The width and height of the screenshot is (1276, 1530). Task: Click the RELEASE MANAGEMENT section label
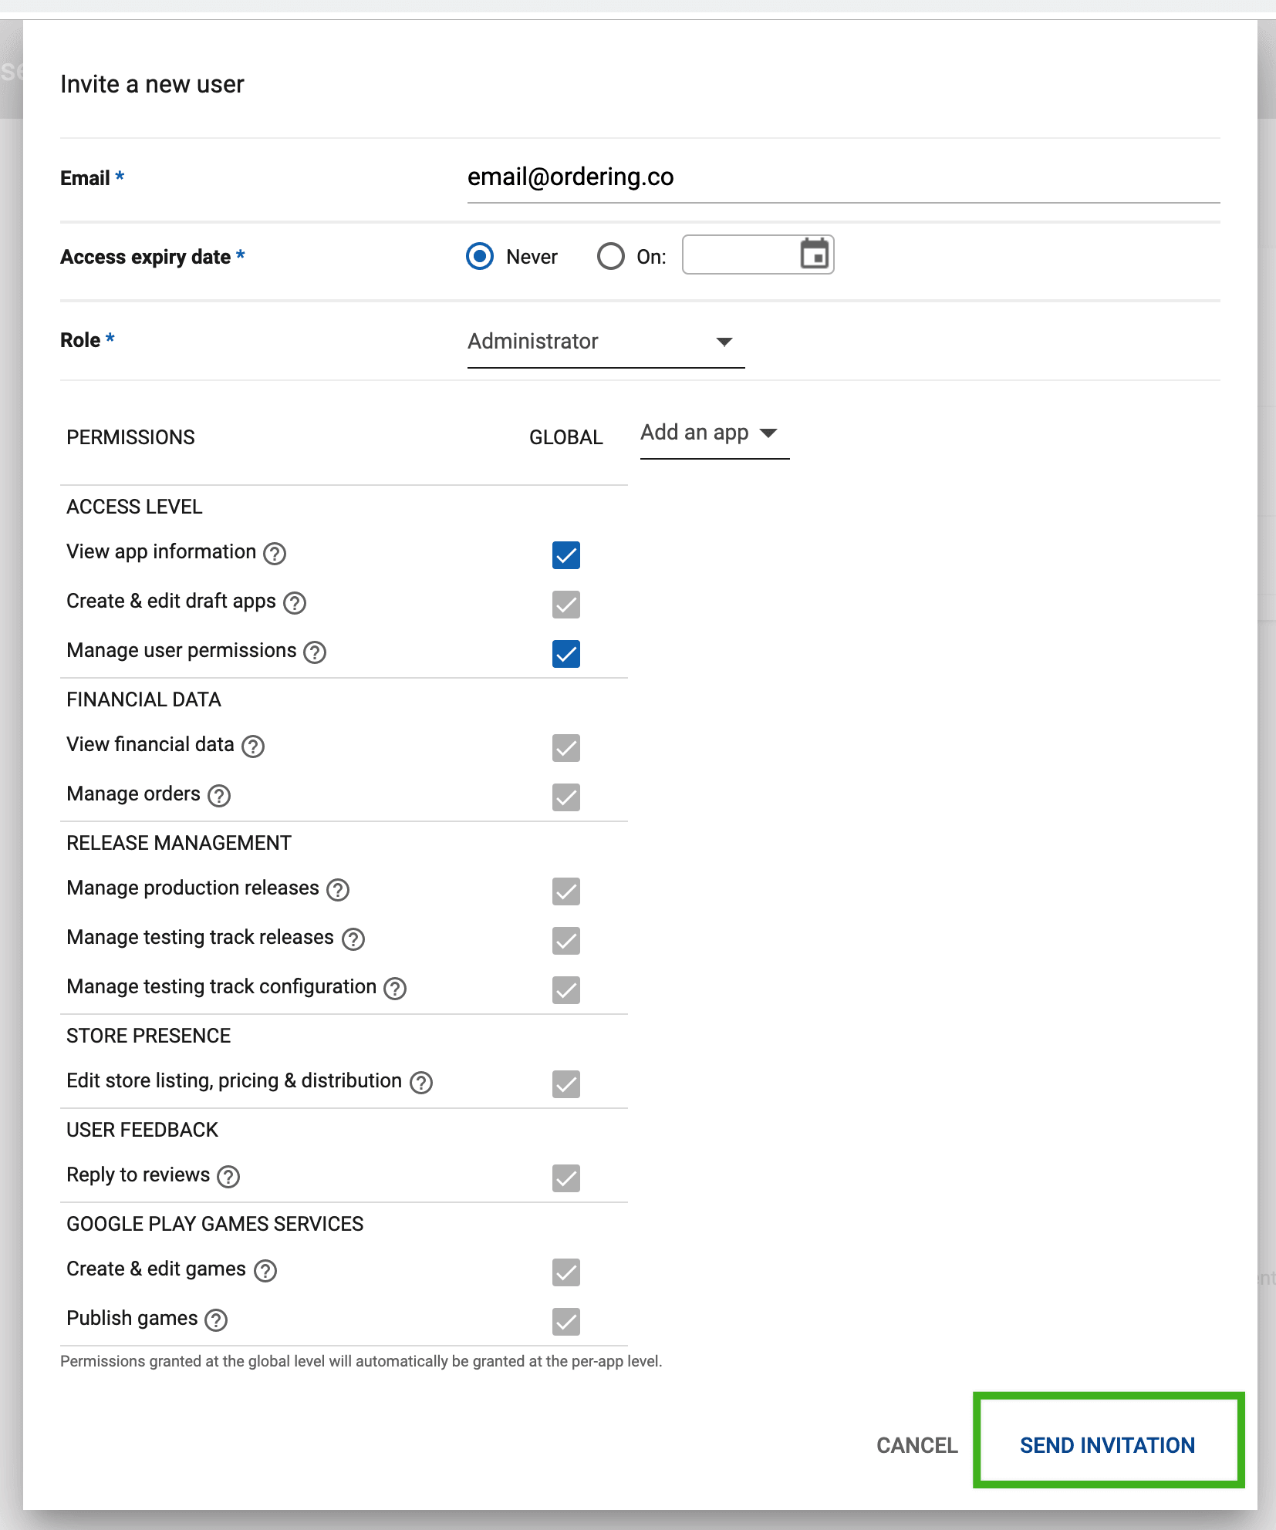(179, 843)
